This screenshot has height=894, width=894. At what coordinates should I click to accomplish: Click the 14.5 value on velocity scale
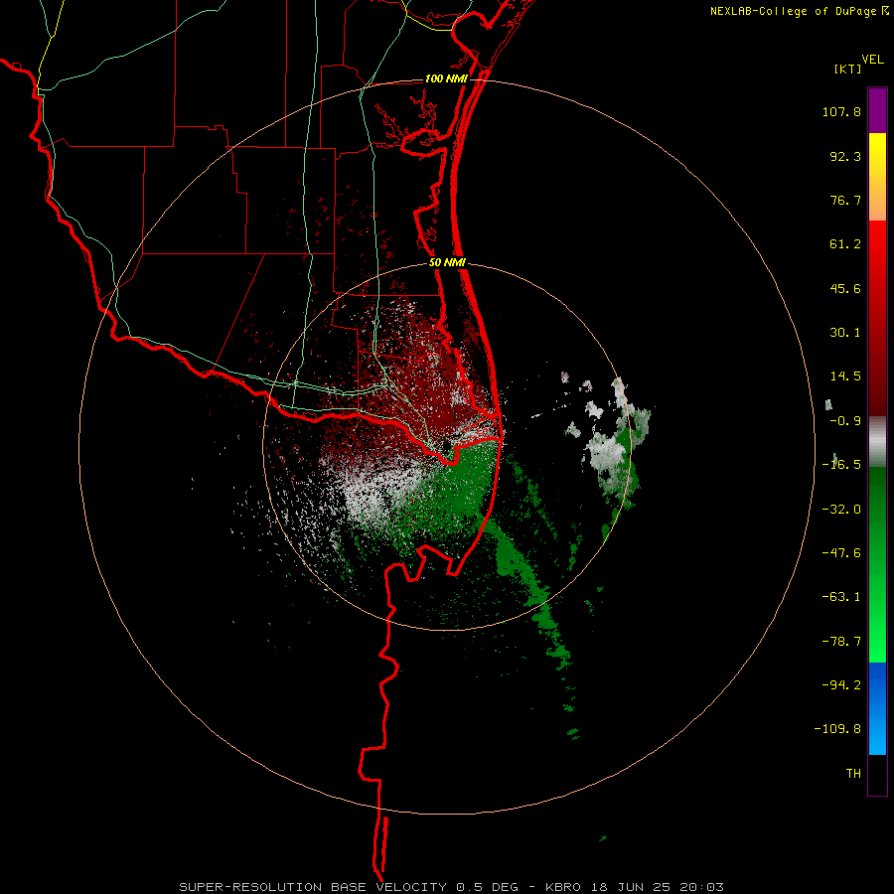tap(845, 376)
